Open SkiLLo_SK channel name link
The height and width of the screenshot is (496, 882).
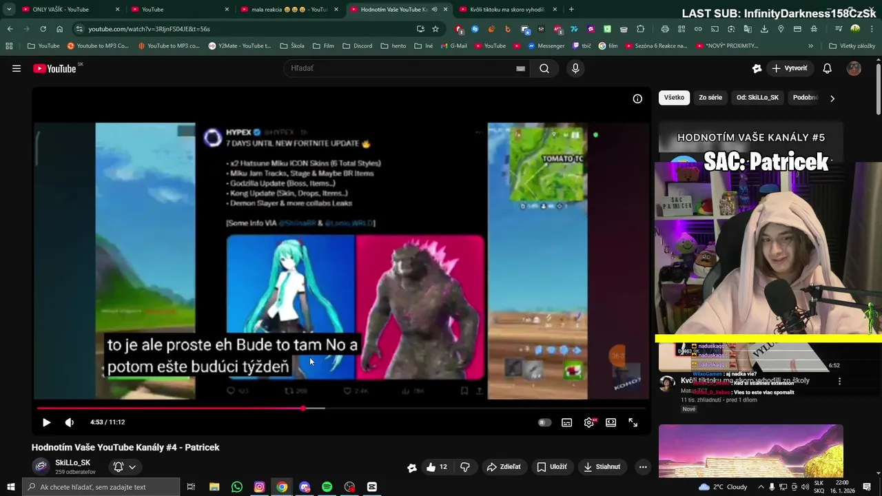(x=73, y=463)
